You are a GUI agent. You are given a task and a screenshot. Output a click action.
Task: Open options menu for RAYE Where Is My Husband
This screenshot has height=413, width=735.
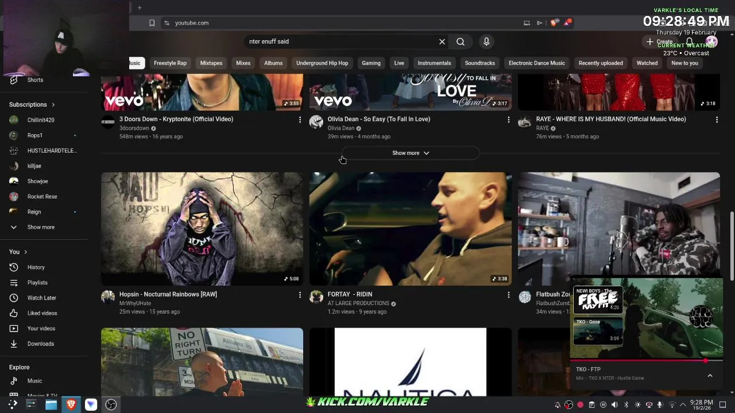(717, 120)
